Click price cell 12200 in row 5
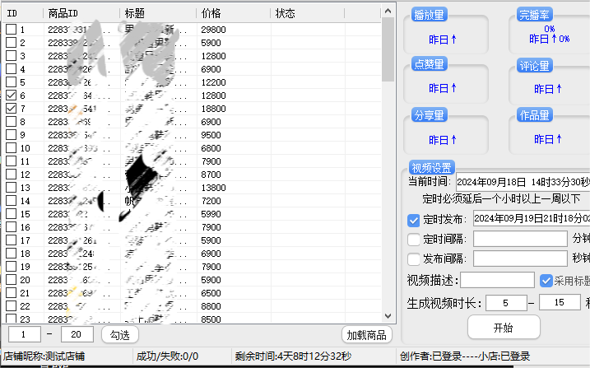 (x=213, y=82)
